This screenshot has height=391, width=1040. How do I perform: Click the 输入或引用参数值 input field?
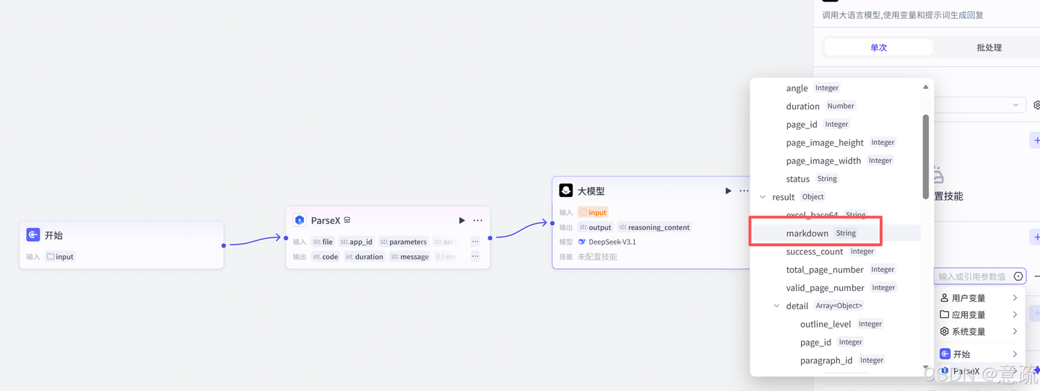click(972, 276)
